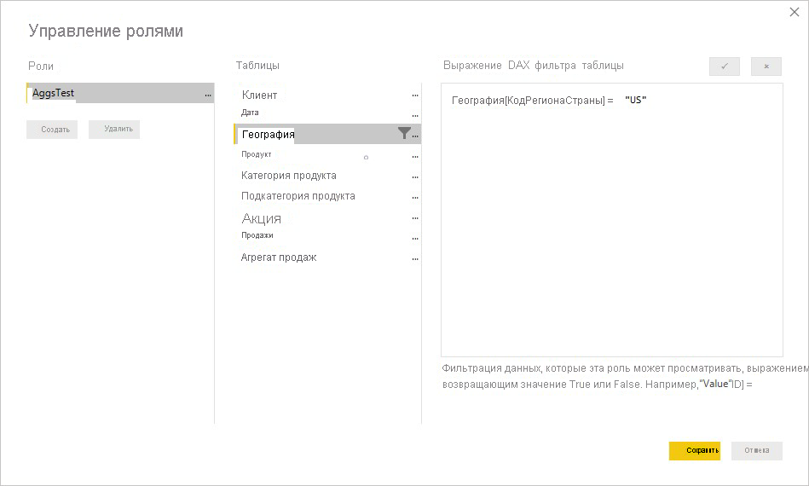Open more options for География table
The height and width of the screenshot is (486, 809).
click(x=416, y=136)
